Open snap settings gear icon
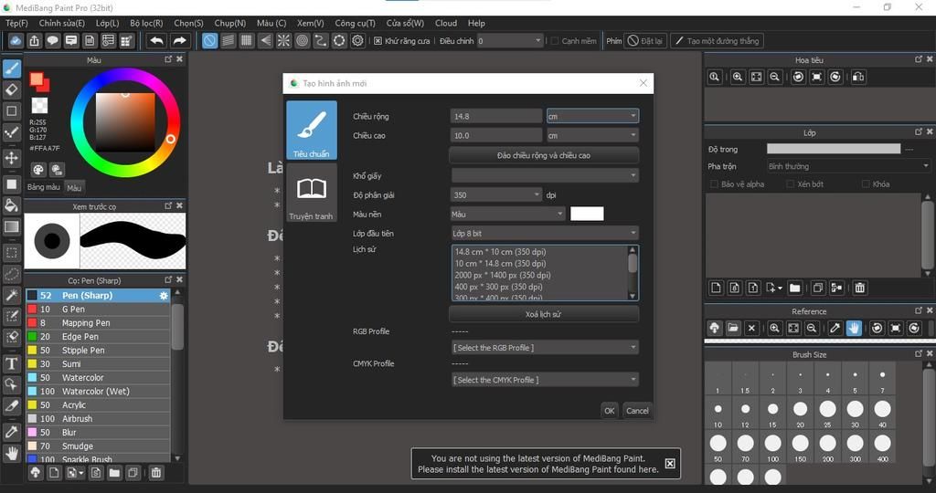This screenshot has height=493, width=936. pyautogui.click(x=357, y=40)
